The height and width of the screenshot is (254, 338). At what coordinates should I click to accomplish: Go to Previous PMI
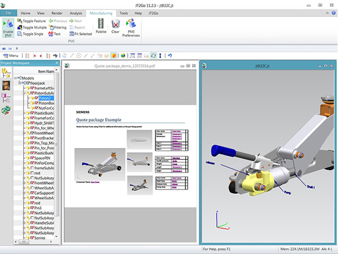pyautogui.click(x=58, y=21)
